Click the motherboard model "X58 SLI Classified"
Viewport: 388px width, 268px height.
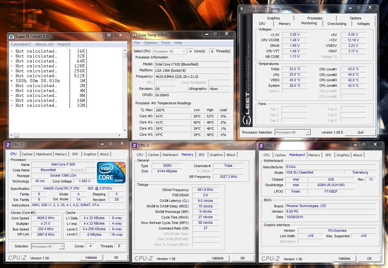(x=314, y=172)
